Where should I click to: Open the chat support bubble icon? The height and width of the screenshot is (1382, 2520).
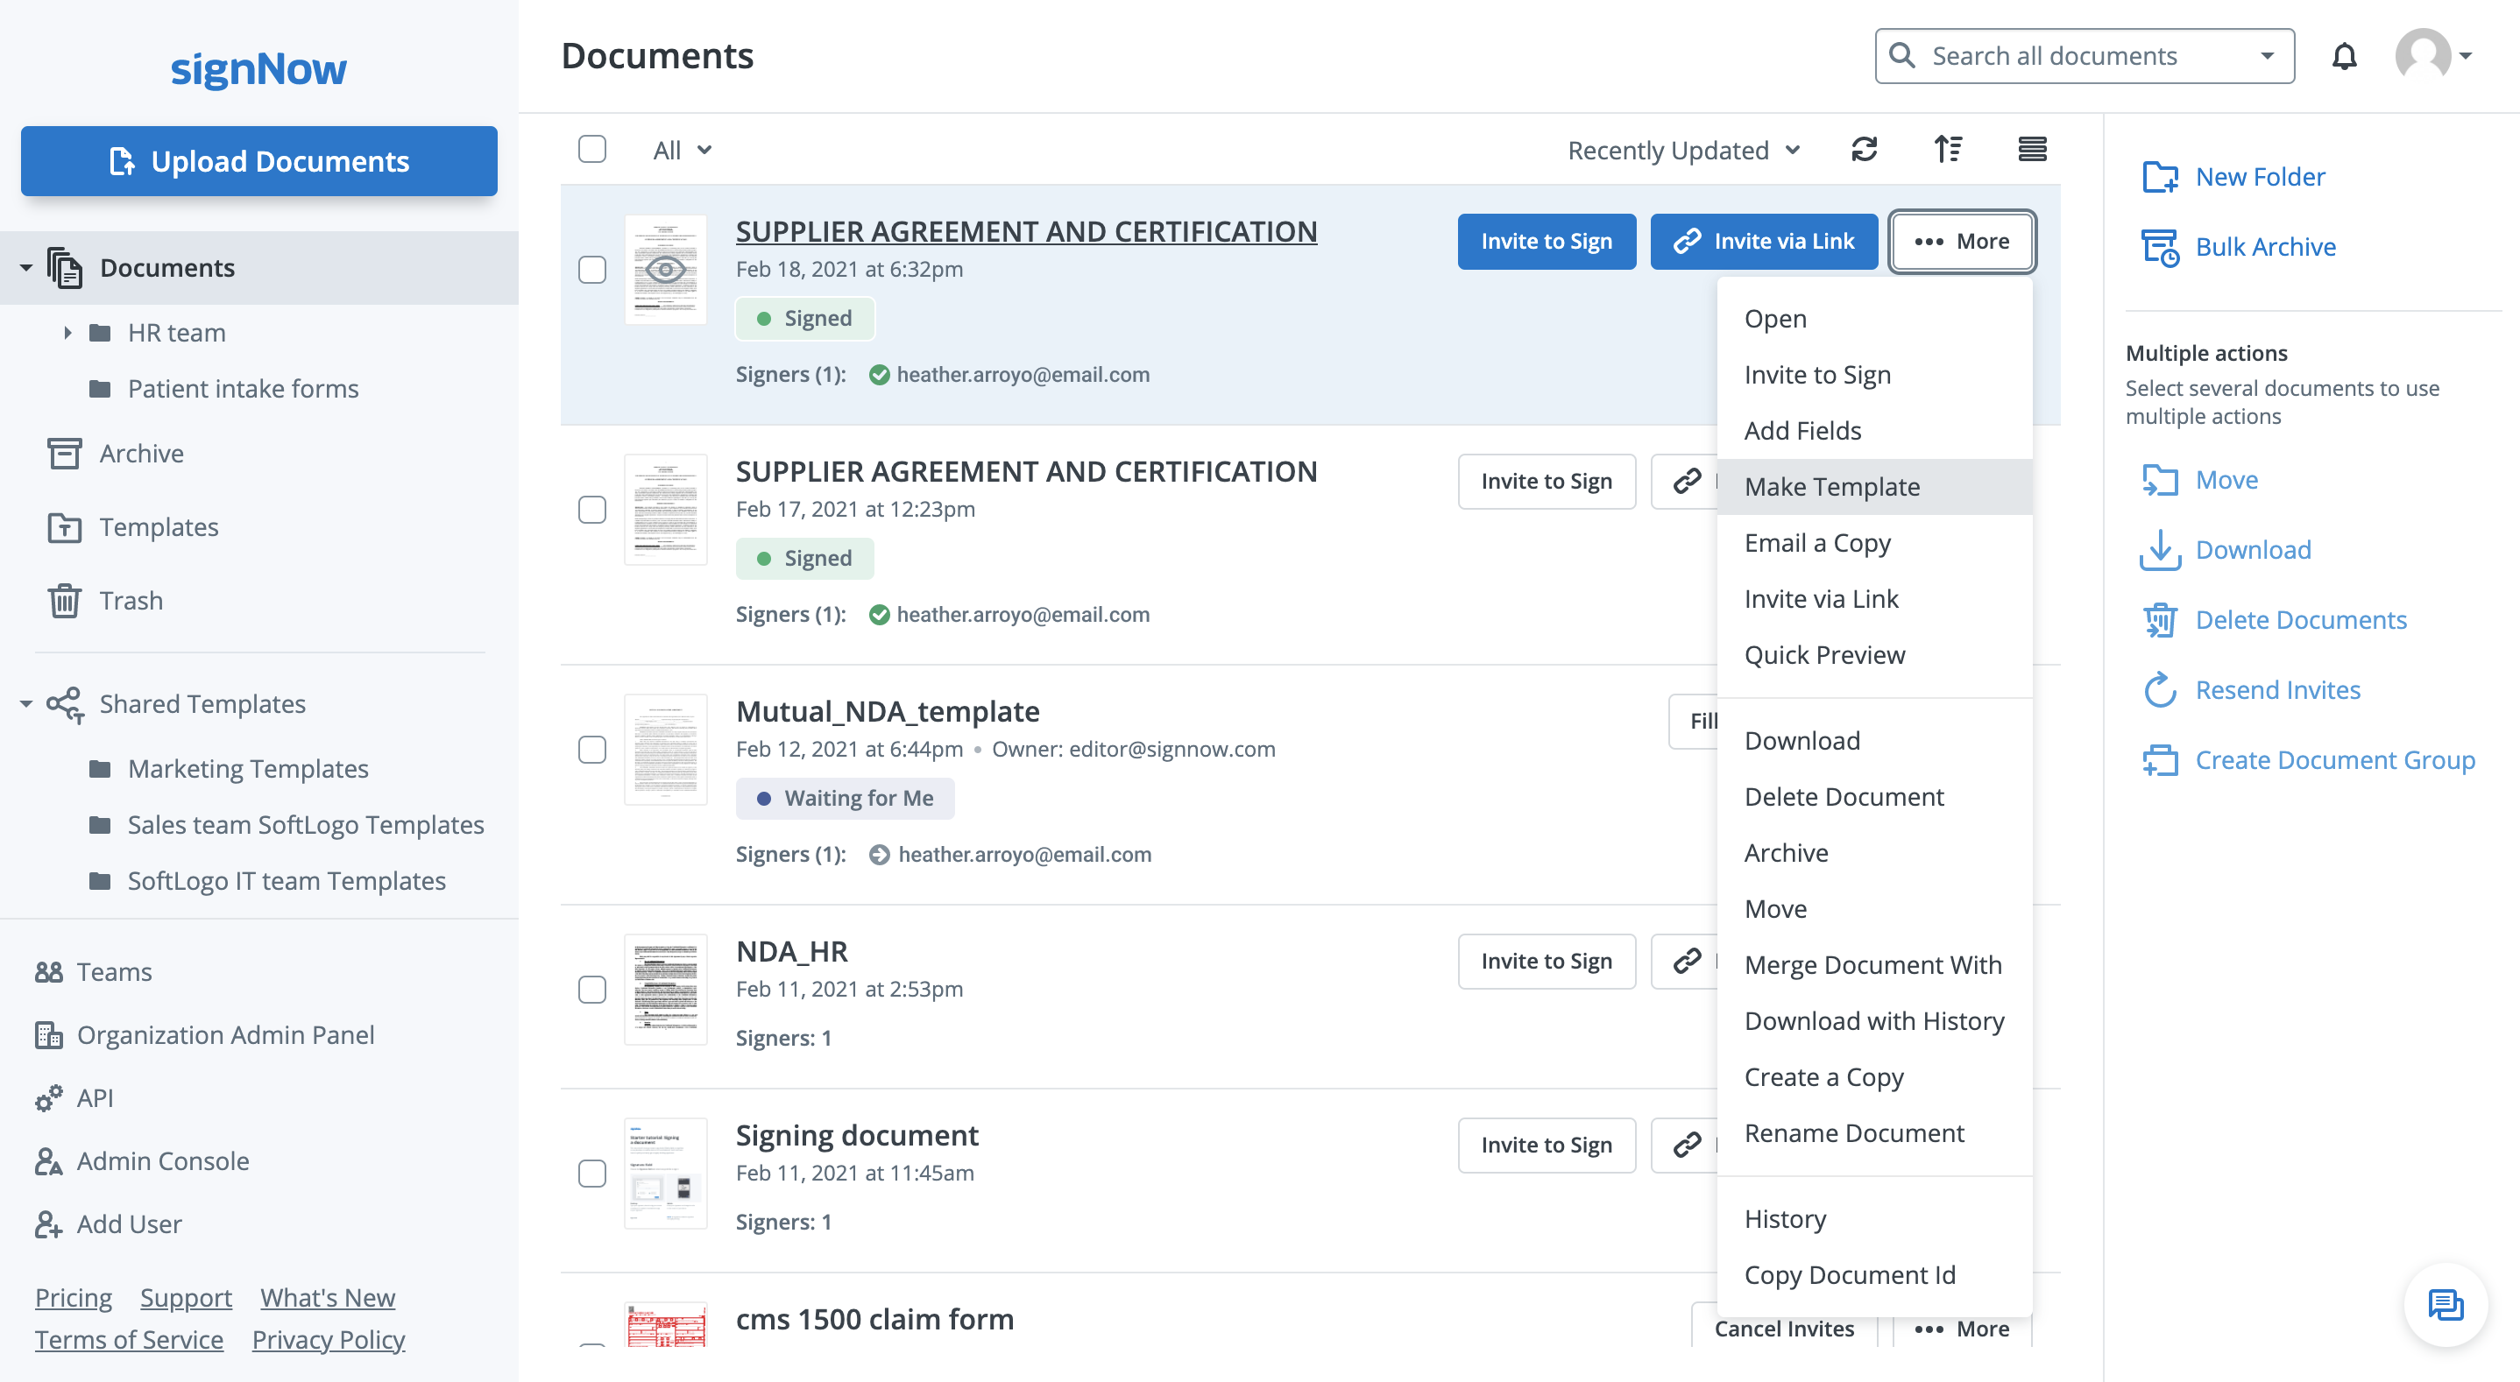2445,1305
